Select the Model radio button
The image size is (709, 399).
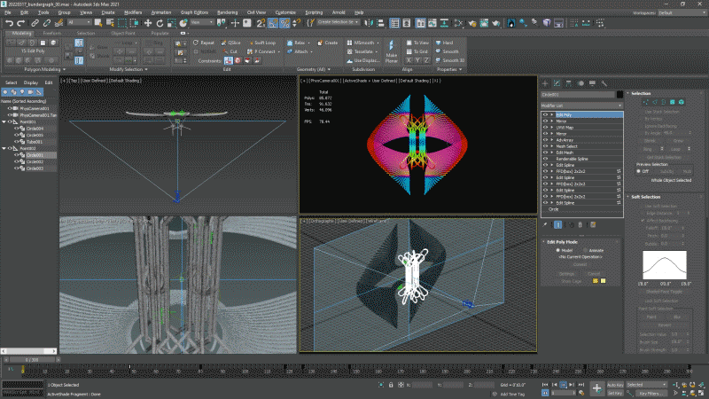click(x=558, y=250)
